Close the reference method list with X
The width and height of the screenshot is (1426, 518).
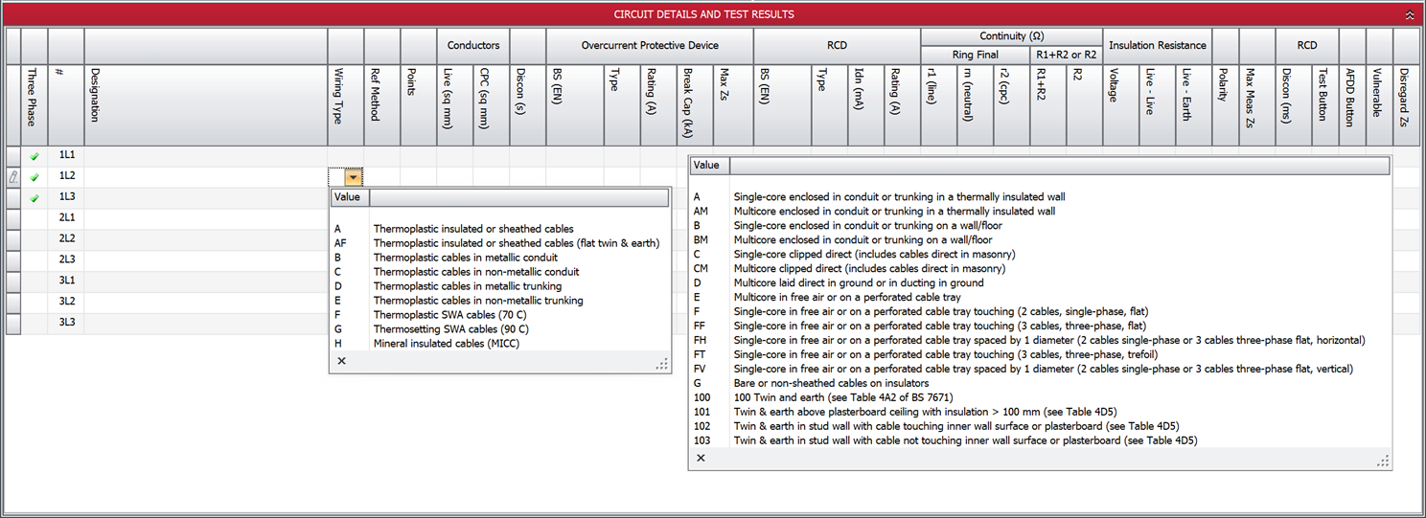[x=701, y=459]
